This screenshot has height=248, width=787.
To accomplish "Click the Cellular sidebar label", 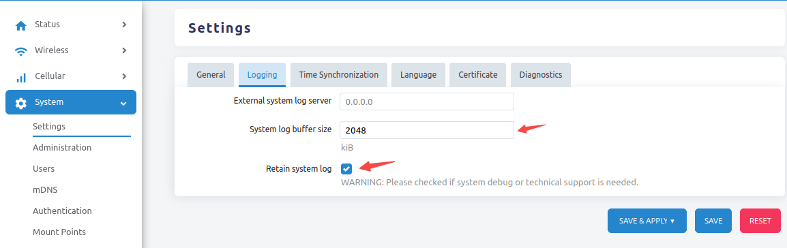I will (x=50, y=76).
